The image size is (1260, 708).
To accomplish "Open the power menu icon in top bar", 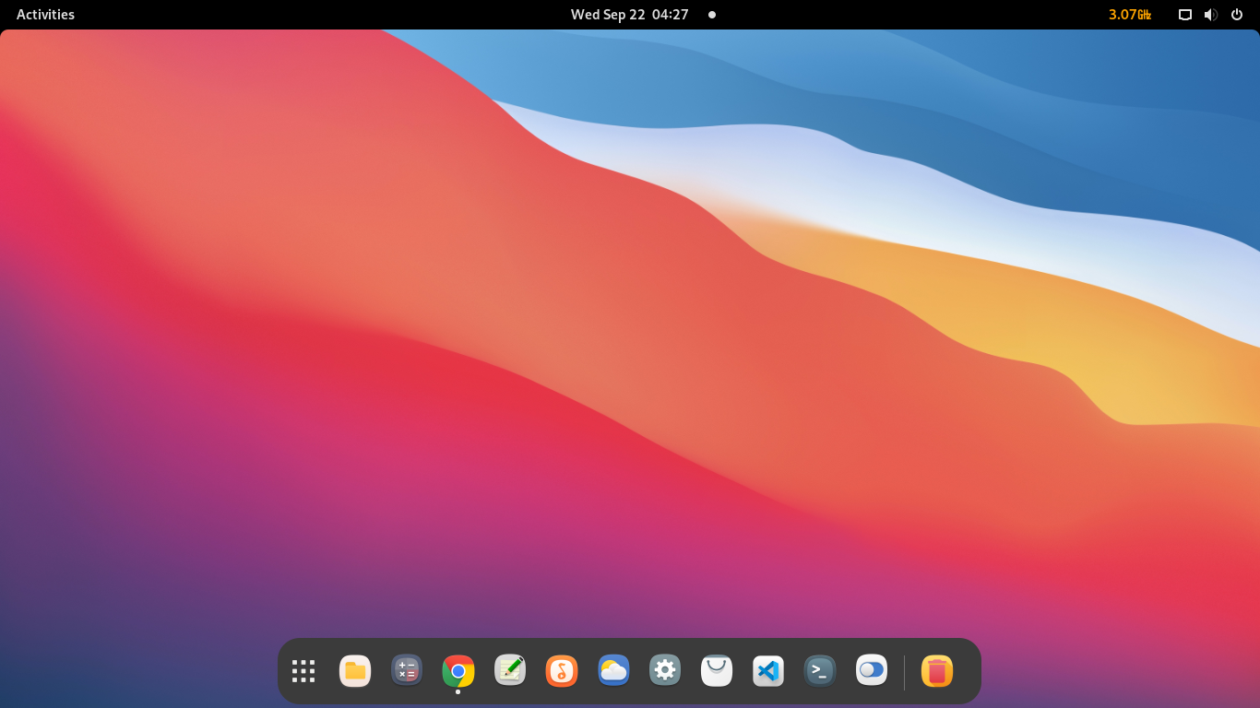I will point(1237,15).
